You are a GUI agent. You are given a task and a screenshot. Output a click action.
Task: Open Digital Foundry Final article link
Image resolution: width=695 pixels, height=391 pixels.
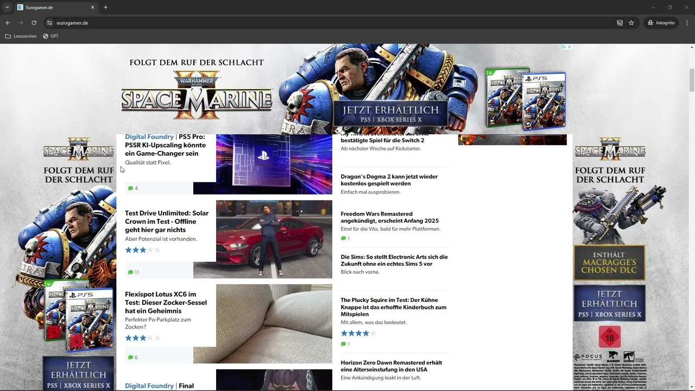[159, 386]
